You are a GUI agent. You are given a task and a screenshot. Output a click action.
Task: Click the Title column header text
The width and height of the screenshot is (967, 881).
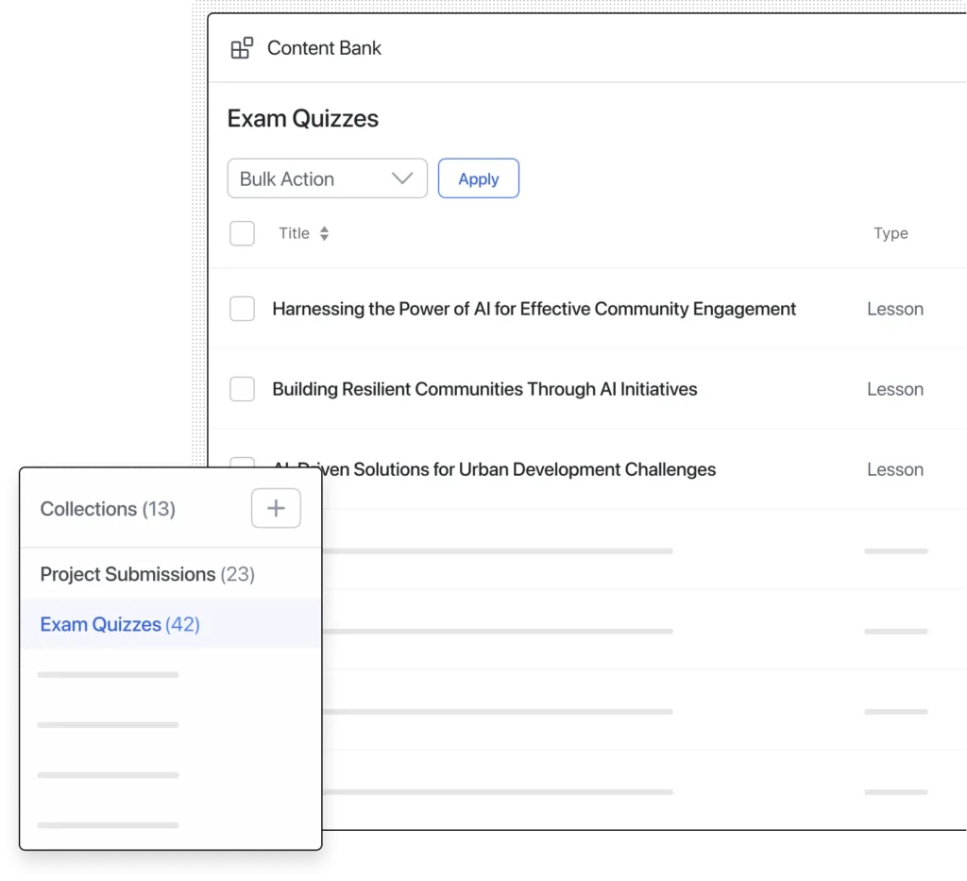(294, 233)
